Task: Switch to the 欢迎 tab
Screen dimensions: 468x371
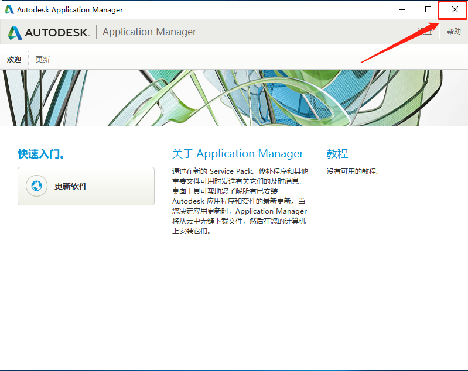Action: (x=14, y=60)
